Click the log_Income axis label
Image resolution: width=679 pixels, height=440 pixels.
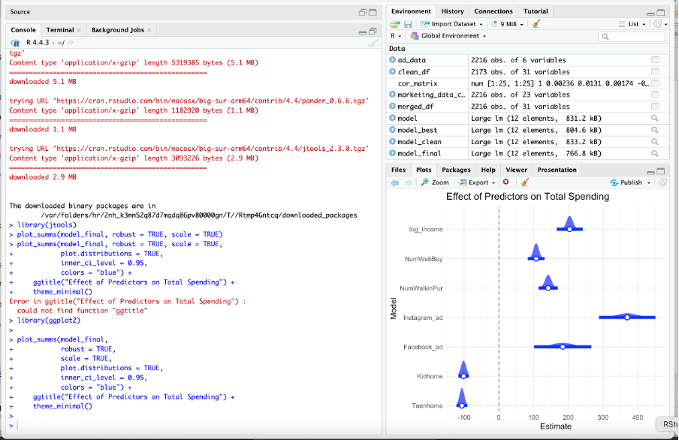point(426,230)
